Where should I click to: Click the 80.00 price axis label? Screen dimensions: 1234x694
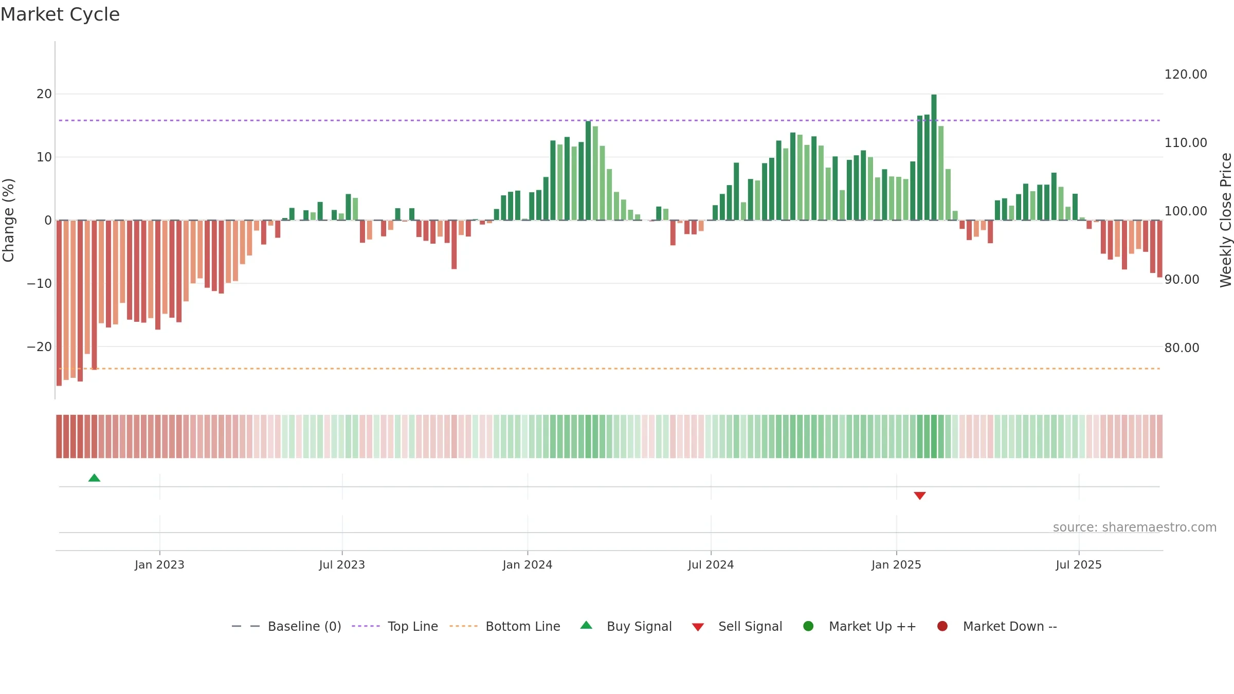(1182, 348)
